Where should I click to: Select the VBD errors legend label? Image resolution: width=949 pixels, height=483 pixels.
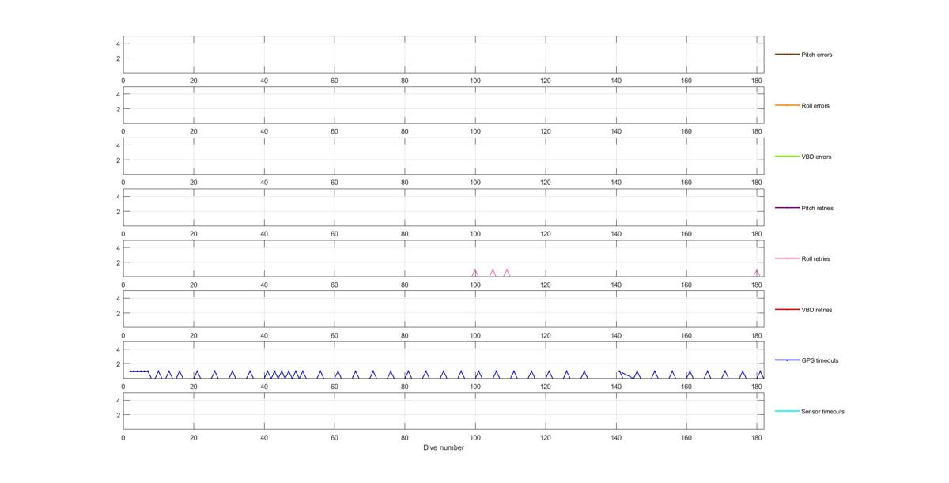(x=816, y=157)
